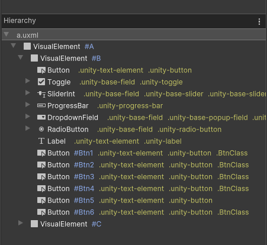Click the RadioButton circle icon

41,129
